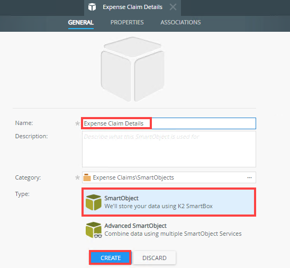Screen dimensions: 290x268
Task: Choose the SmartObject type option
Action: (169, 202)
